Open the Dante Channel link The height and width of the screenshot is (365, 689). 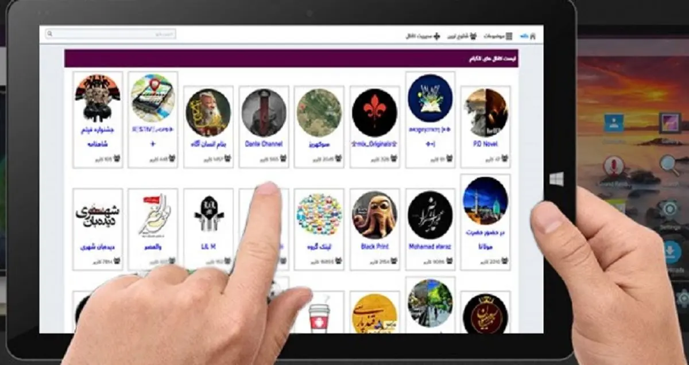tap(264, 144)
